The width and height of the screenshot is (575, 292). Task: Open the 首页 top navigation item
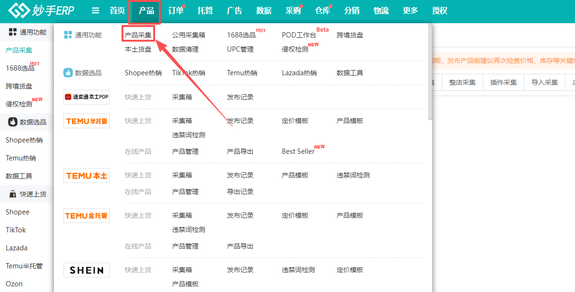click(117, 11)
